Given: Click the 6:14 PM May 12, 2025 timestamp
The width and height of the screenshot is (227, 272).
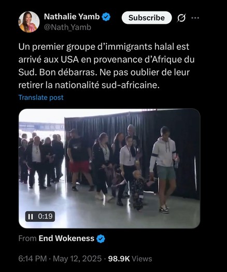Looking at the screenshot, I should 60,259.
